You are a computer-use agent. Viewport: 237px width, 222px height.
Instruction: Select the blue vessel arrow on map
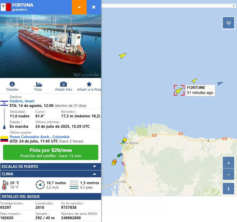coord(220,83)
